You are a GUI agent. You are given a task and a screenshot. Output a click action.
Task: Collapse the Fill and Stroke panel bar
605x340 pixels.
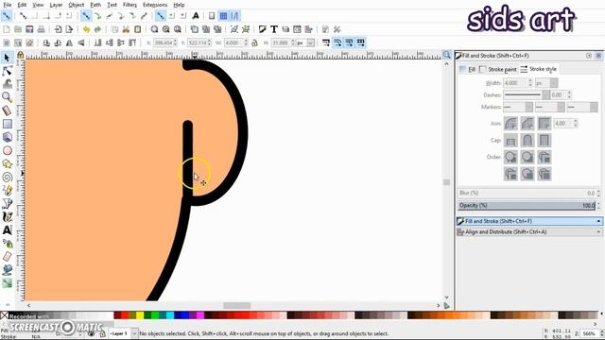tap(528, 221)
